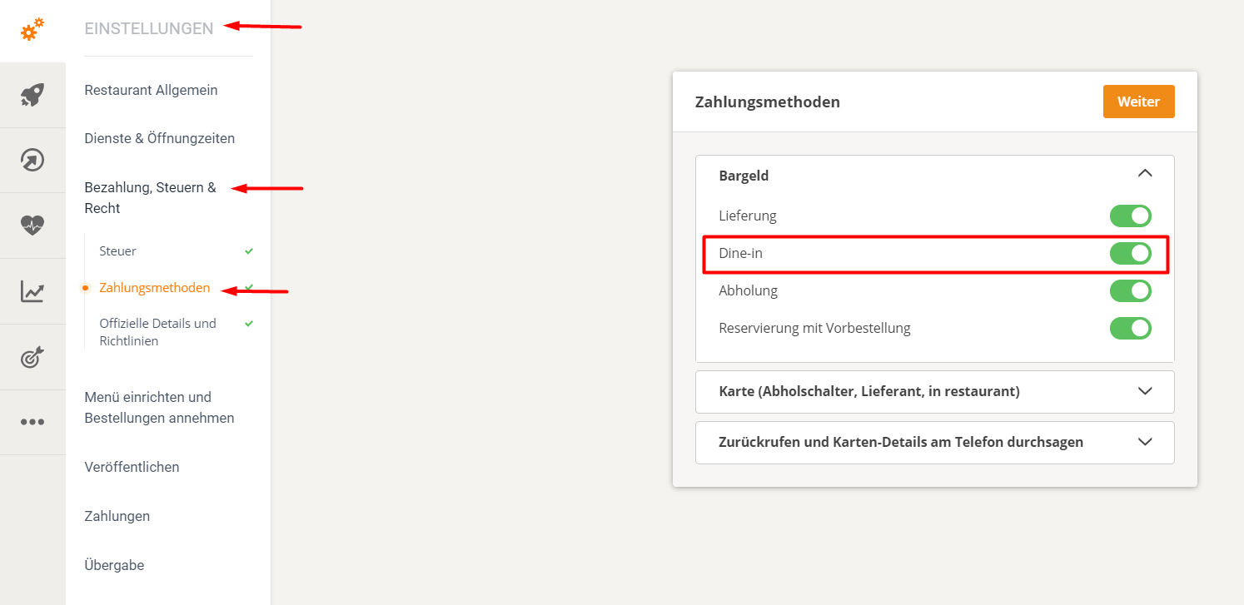Open Menü einrichten und Bestellungen annehmen
The height and width of the screenshot is (605, 1244).
point(159,408)
